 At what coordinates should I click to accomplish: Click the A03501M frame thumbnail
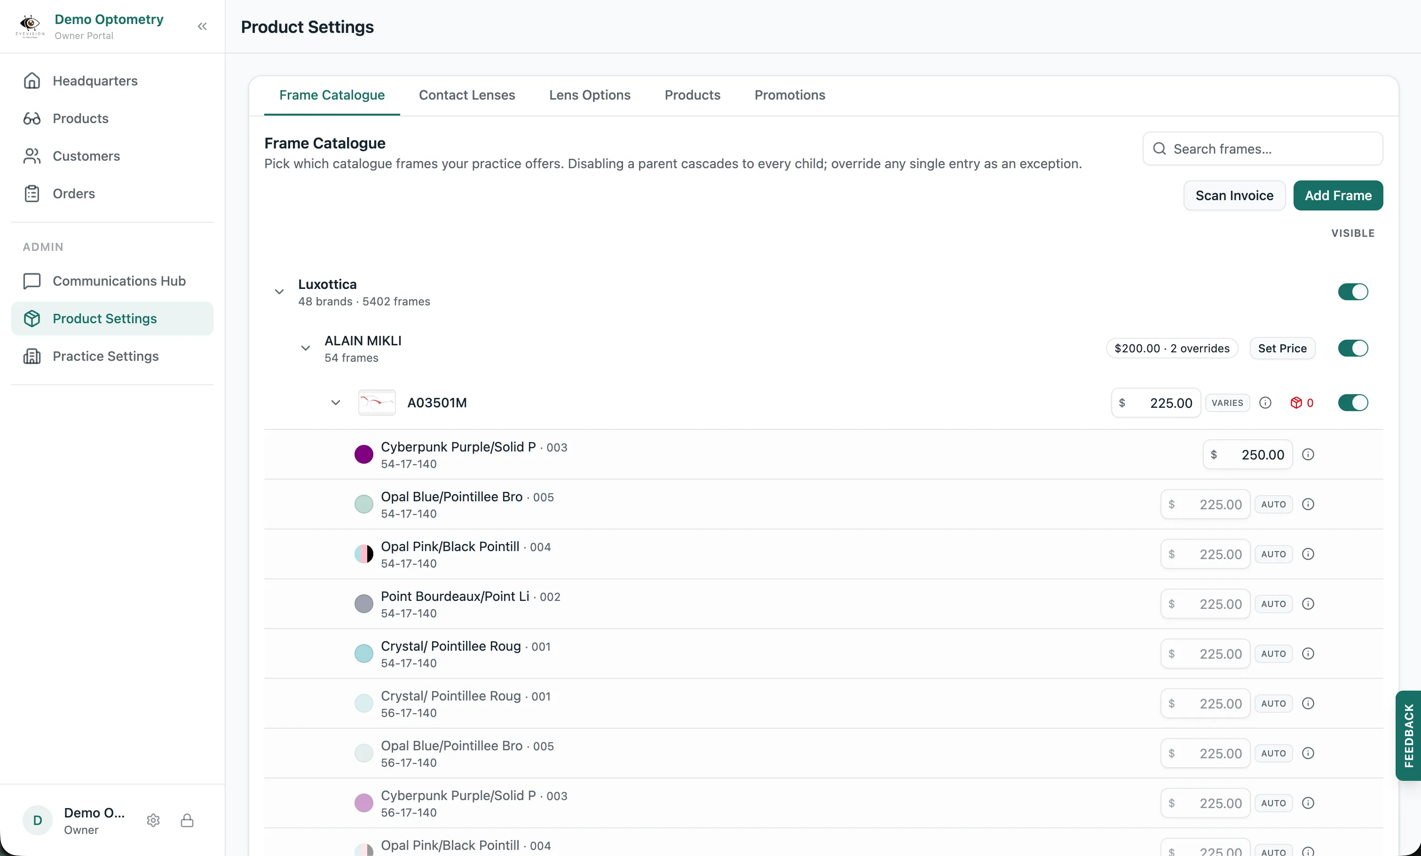377,403
